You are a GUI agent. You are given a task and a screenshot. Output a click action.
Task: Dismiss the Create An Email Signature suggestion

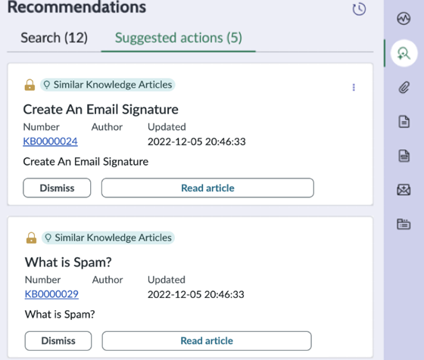pos(57,188)
